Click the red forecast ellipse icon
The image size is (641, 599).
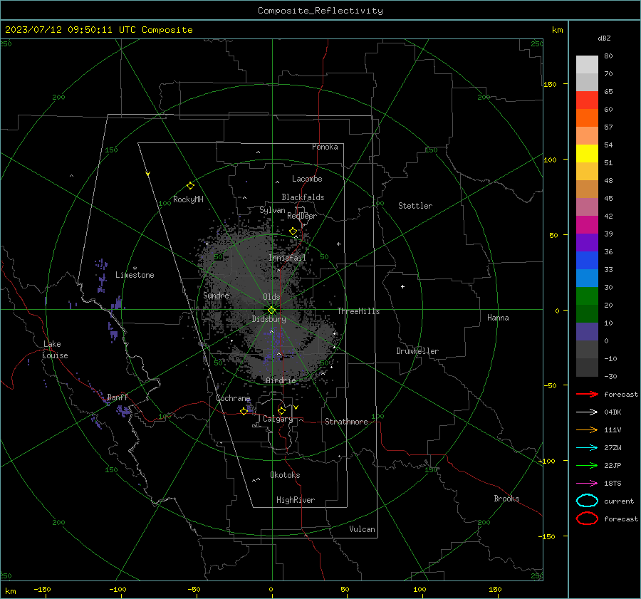coord(587,519)
